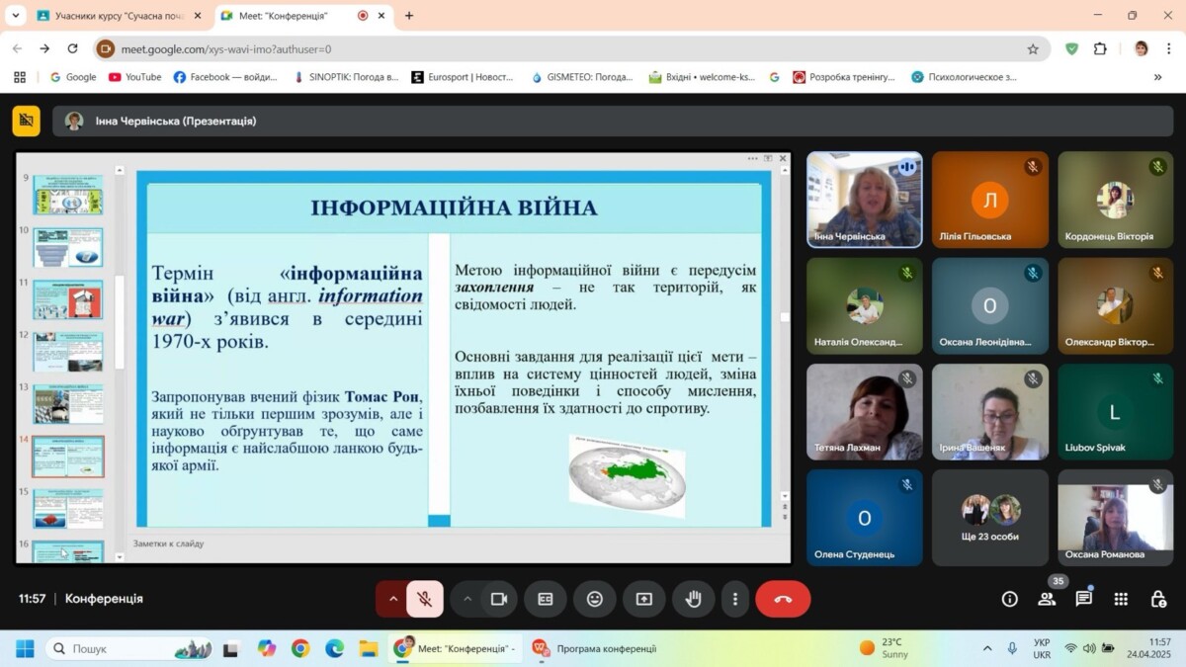The width and height of the screenshot is (1186, 667).
Task: Turn on closed captions in Meet
Action: point(545,599)
